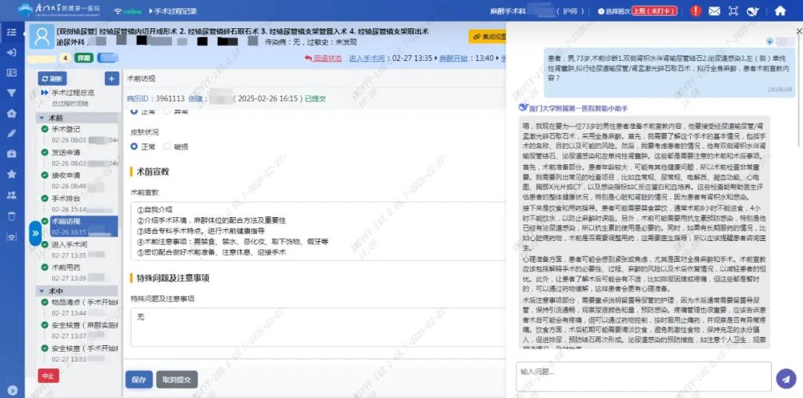Collapse the 术中 tree section
This screenshot has width=803, height=398.
tap(42, 291)
